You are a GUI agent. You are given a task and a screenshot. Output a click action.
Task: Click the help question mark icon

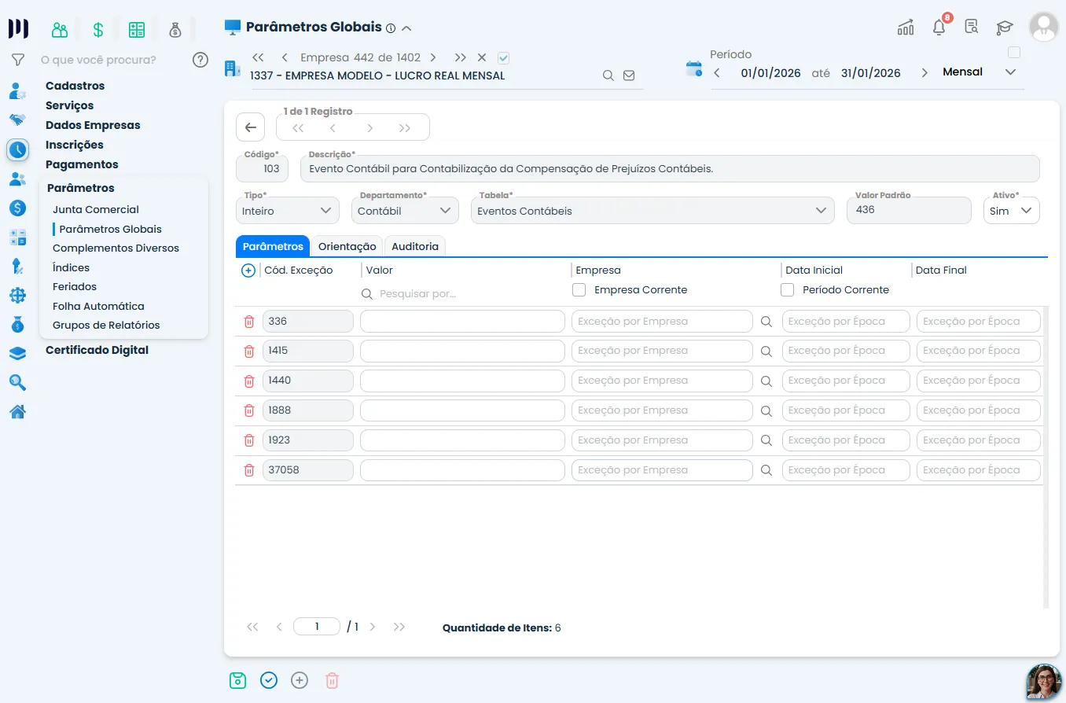(200, 60)
